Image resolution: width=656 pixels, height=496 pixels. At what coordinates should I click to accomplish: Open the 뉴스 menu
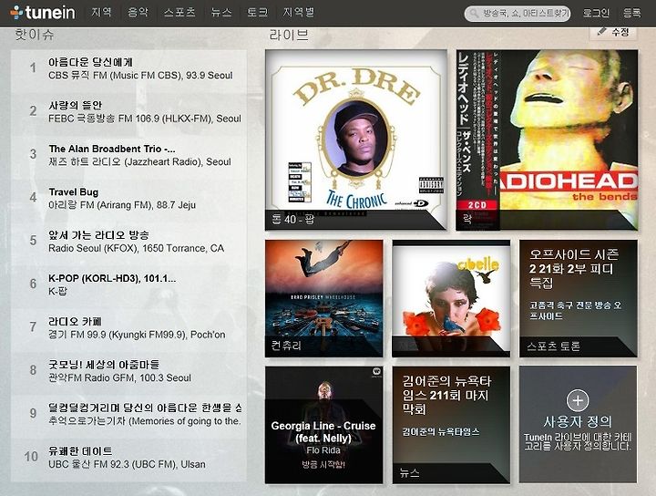click(x=221, y=12)
